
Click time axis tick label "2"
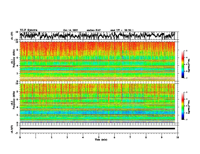pos(52,137)
